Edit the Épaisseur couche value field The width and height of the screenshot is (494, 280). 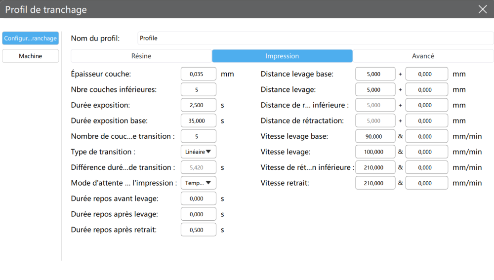(x=199, y=74)
